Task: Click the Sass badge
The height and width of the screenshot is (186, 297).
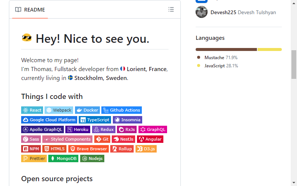Action: point(31,139)
